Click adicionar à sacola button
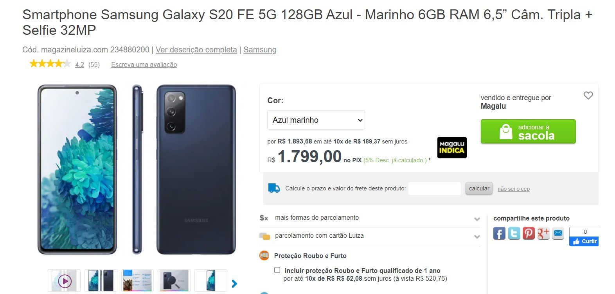 point(528,131)
